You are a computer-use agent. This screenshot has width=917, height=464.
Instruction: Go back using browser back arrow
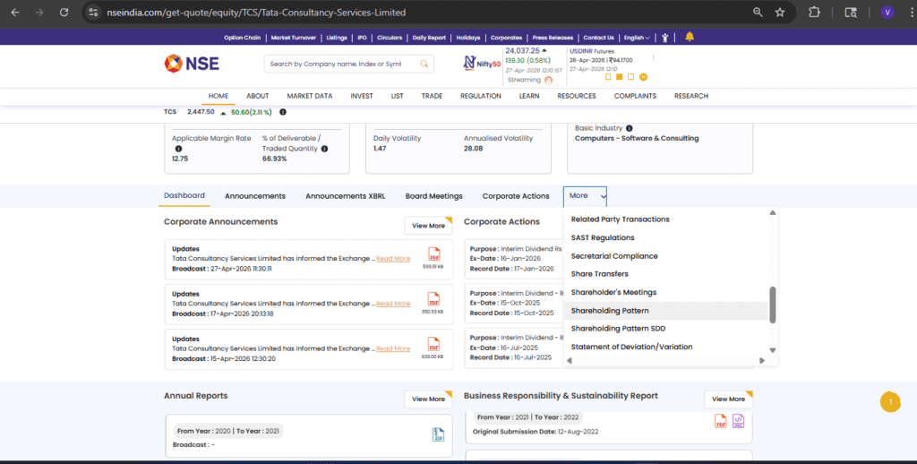(15, 13)
